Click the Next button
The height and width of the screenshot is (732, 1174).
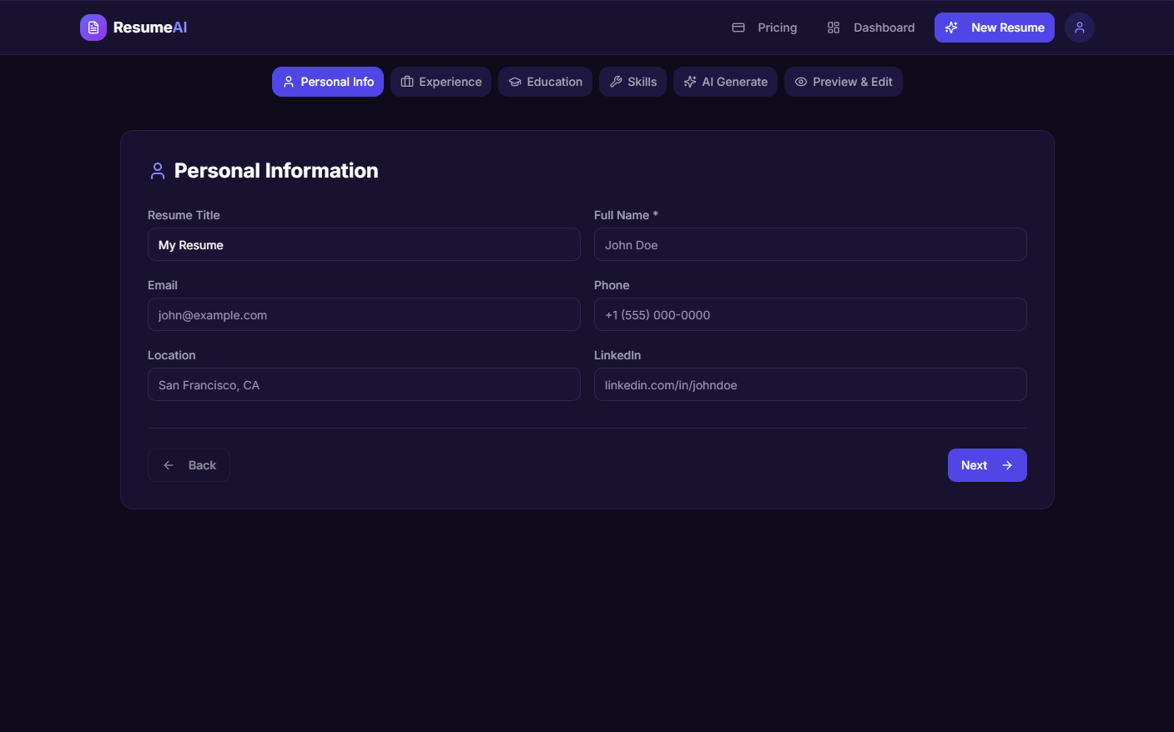(x=987, y=464)
